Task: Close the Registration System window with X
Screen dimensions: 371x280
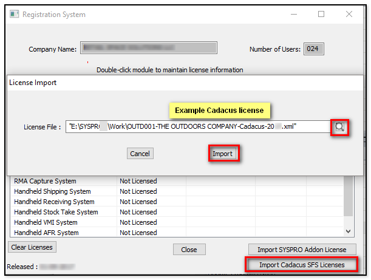Action: click(x=349, y=14)
